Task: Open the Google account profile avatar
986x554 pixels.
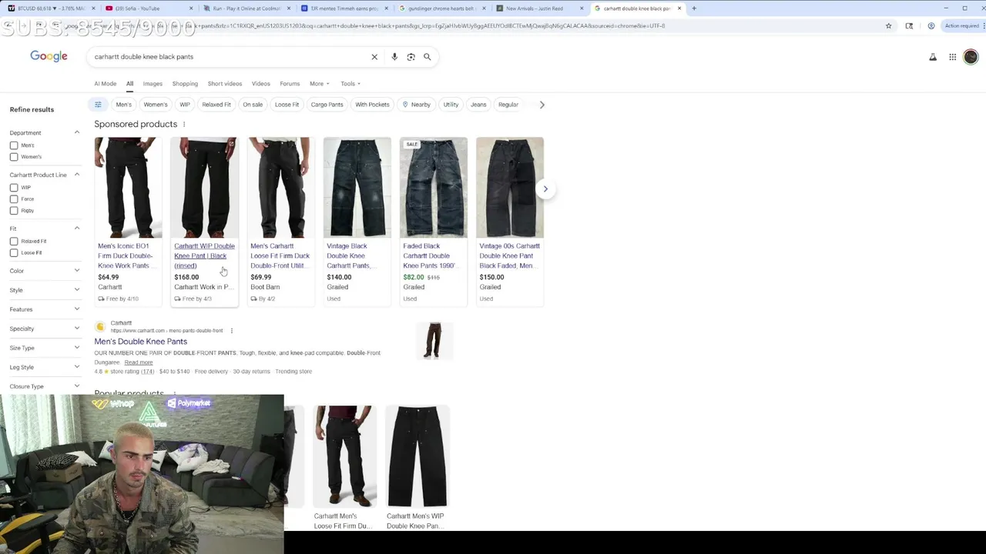Action: click(x=971, y=57)
